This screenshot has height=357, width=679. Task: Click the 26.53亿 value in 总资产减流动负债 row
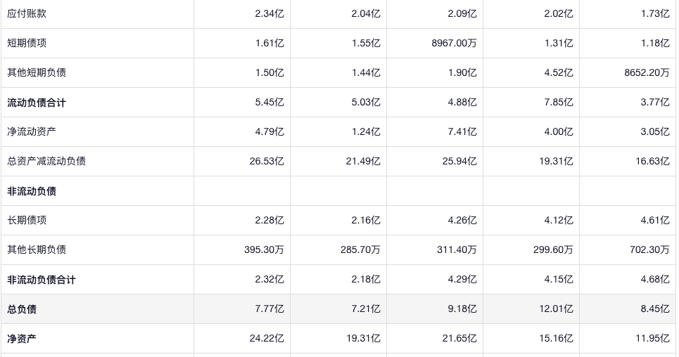click(x=267, y=161)
